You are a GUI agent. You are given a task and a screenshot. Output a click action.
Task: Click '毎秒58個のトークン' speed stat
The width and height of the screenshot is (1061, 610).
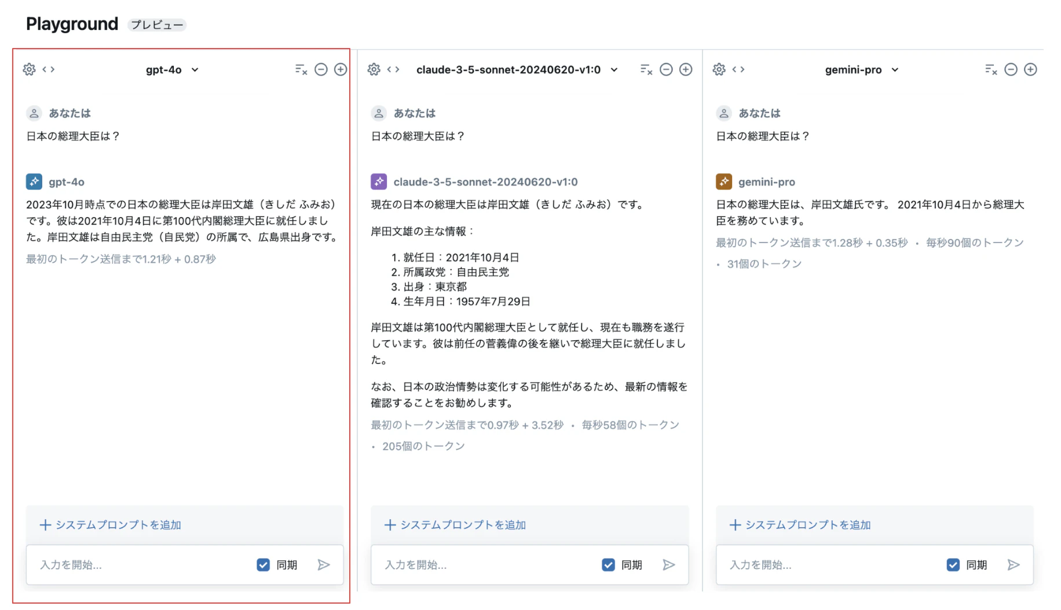click(x=630, y=425)
